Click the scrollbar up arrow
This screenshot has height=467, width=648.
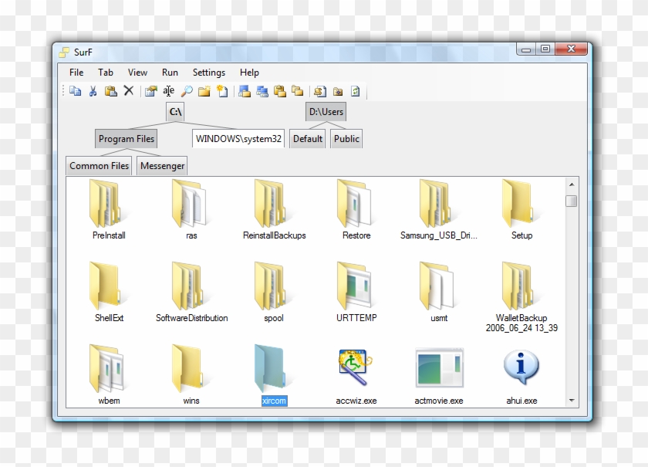[572, 184]
